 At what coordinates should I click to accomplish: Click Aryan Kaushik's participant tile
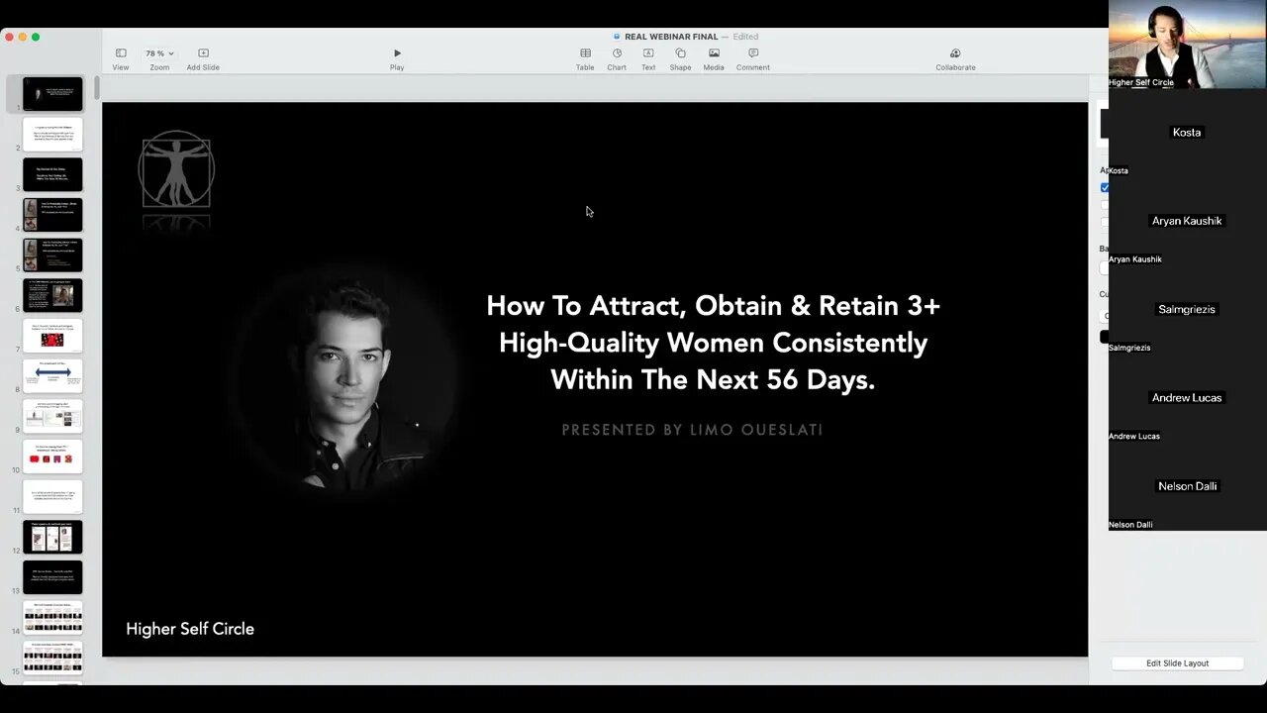point(1188,221)
